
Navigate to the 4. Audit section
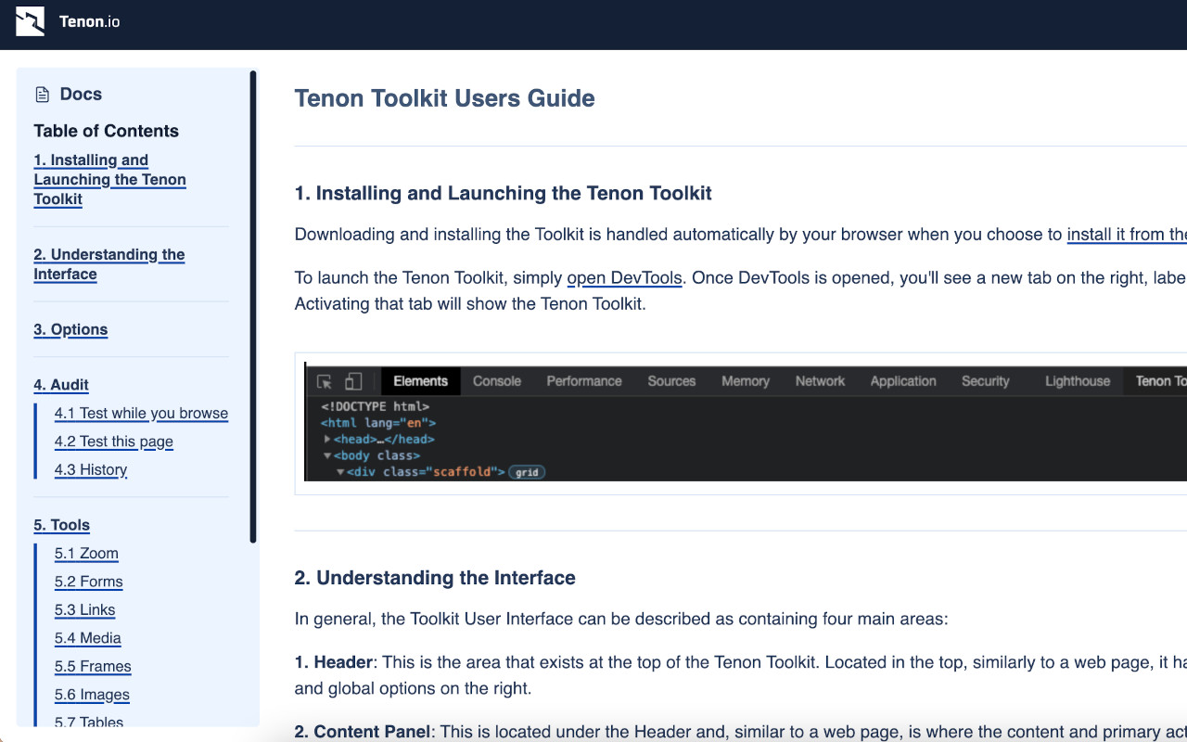[61, 385]
